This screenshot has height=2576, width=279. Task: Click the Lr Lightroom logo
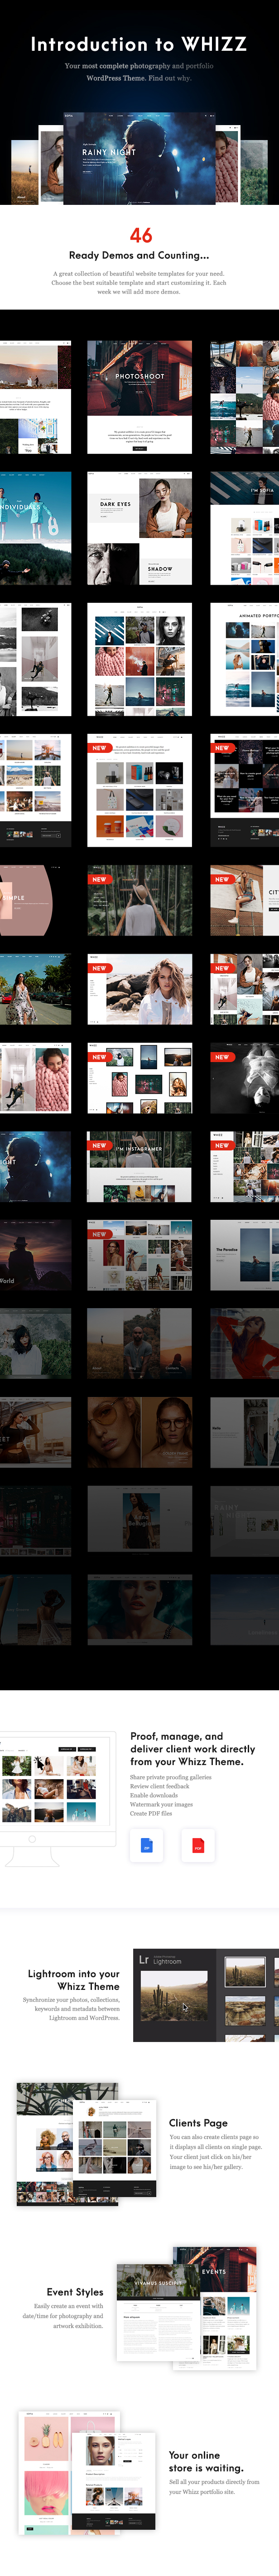144,1959
